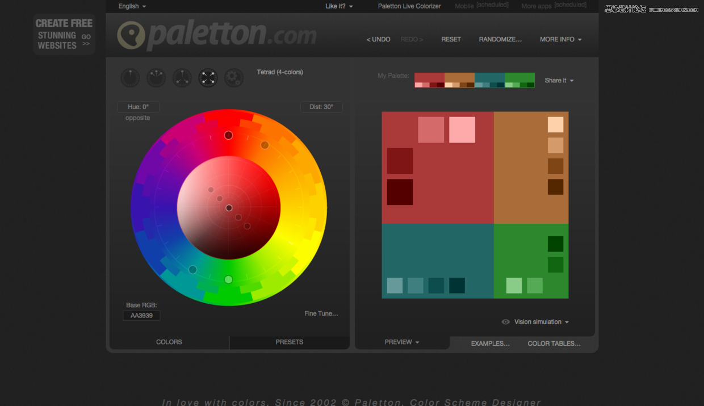
Task: Switch to the Colors tab
Action: point(169,342)
